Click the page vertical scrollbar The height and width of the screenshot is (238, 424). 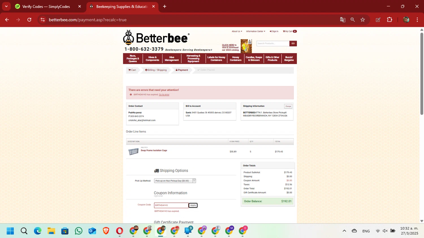pyautogui.click(x=421, y=73)
